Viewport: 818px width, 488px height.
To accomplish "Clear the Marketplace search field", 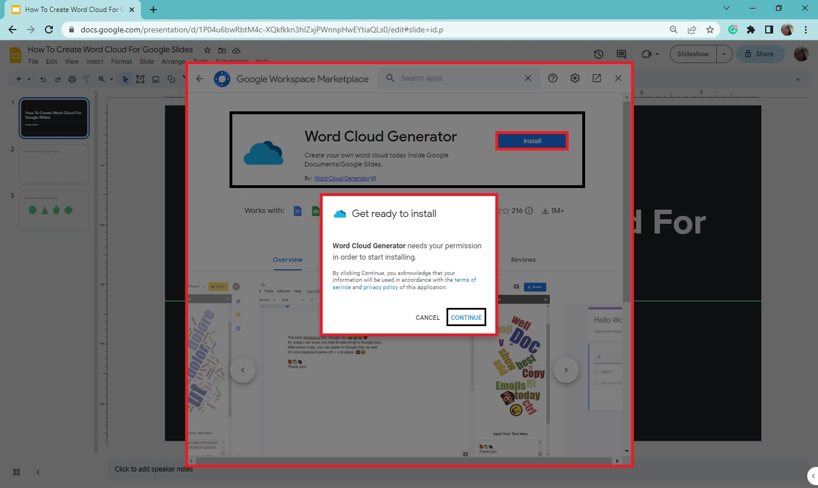I will tap(528, 78).
